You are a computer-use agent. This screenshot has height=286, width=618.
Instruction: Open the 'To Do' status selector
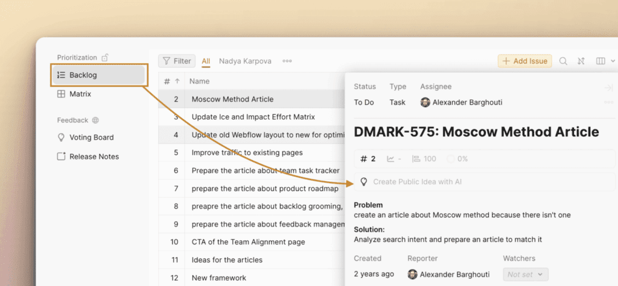pyautogui.click(x=364, y=102)
